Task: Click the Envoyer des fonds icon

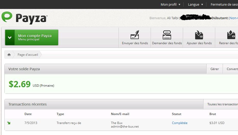Action: pyautogui.click(x=135, y=35)
